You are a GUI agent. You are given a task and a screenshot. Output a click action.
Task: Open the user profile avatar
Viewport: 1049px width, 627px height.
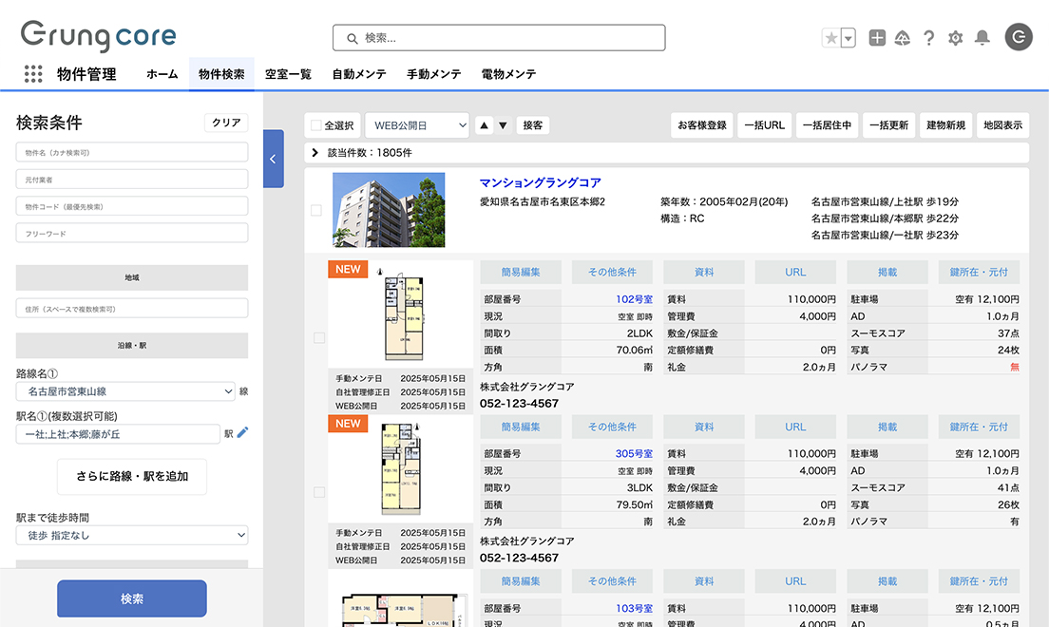pos(1019,37)
